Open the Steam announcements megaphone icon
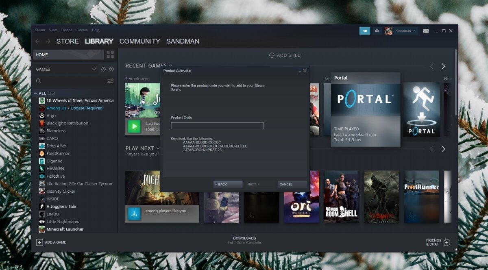This screenshot has width=488, height=270. pyautogui.click(x=364, y=30)
